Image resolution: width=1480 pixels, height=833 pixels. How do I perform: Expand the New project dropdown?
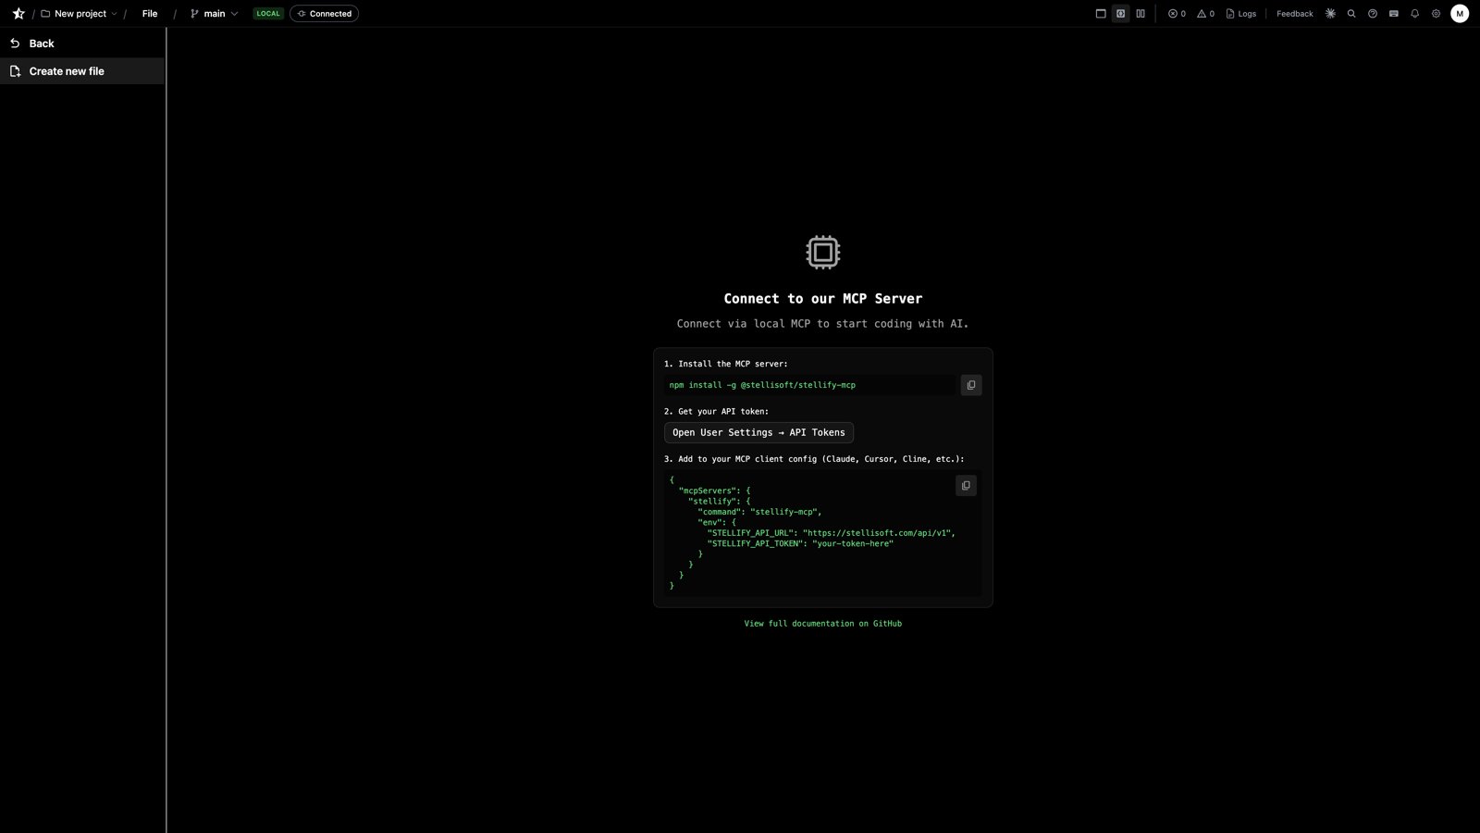[80, 14]
